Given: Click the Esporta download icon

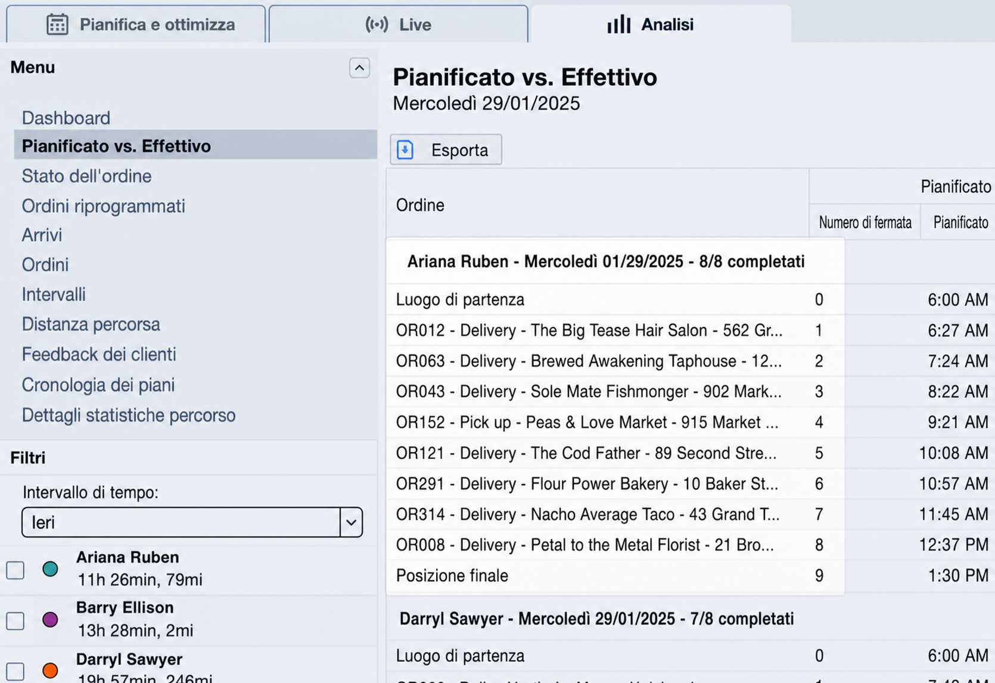Looking at the screenshot, I should 405,149.
